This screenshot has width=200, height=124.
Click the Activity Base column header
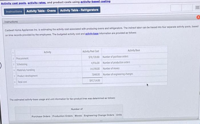tap(134, 50)
